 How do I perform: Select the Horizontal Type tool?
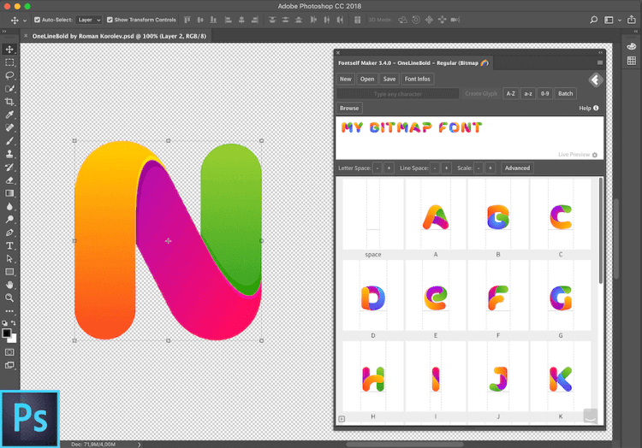pos(9,245)
